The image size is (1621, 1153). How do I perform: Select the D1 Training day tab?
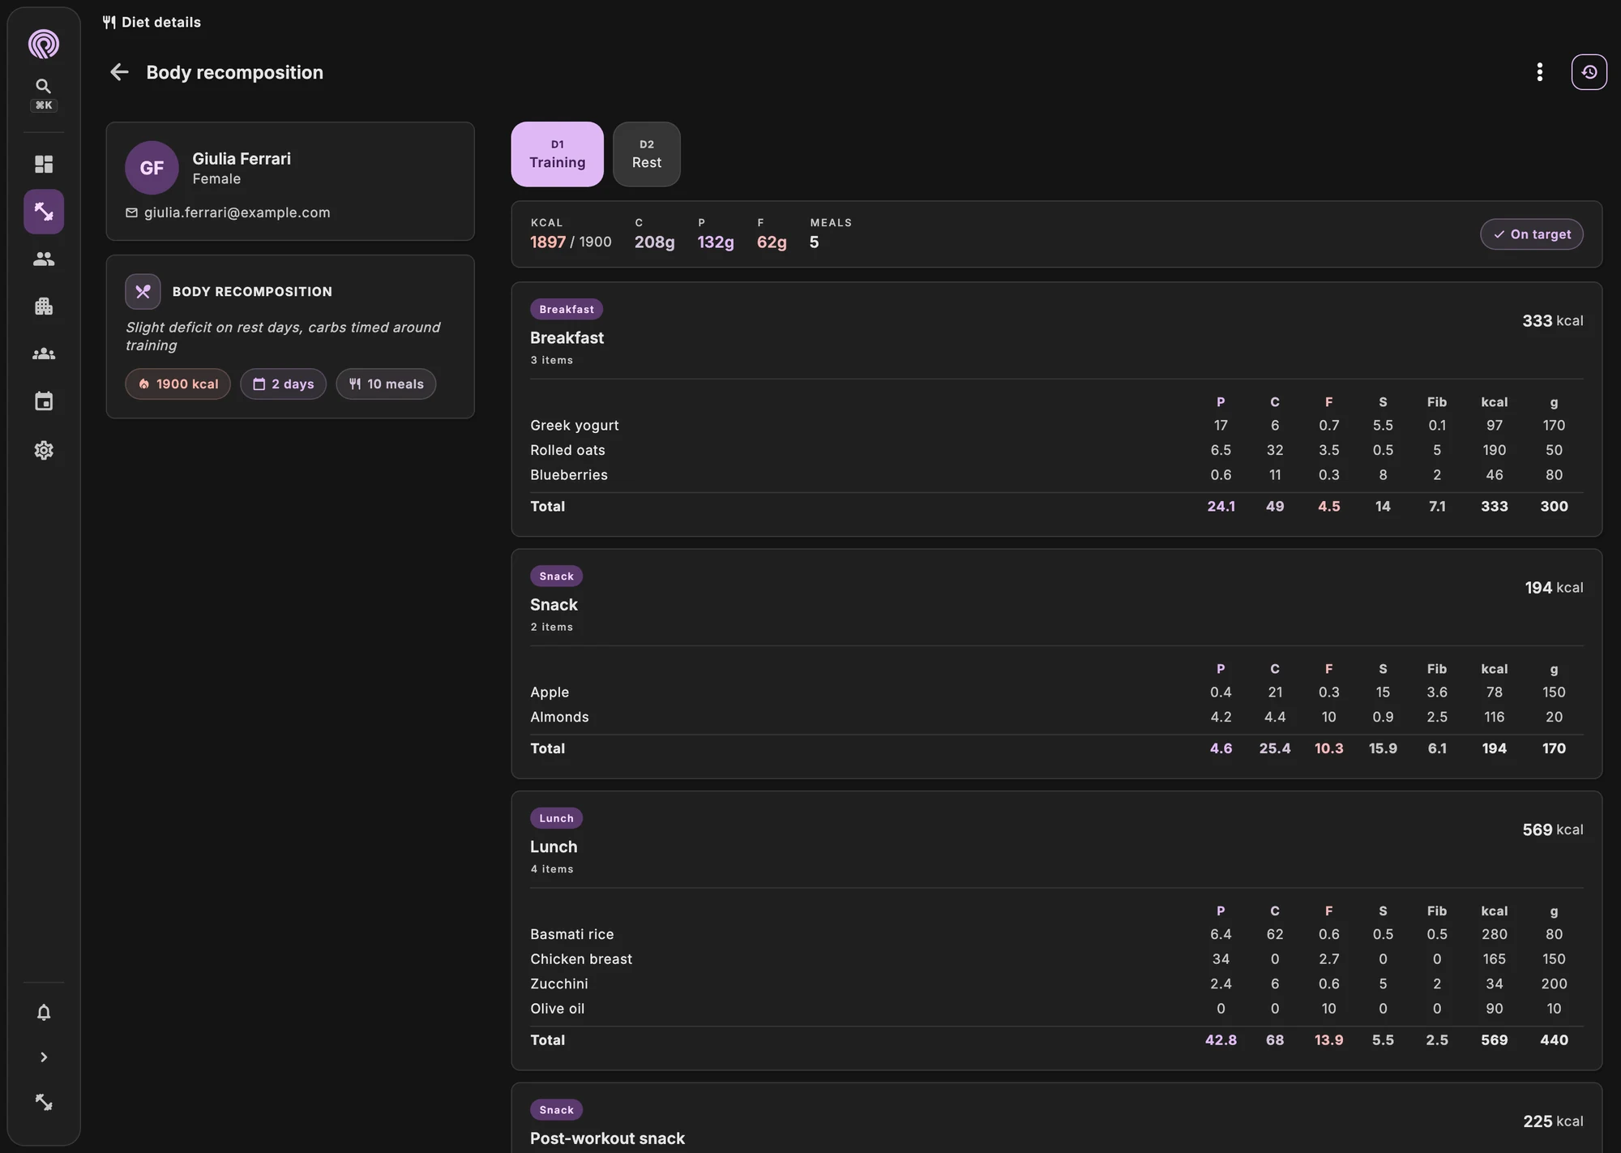click(558, 154)
